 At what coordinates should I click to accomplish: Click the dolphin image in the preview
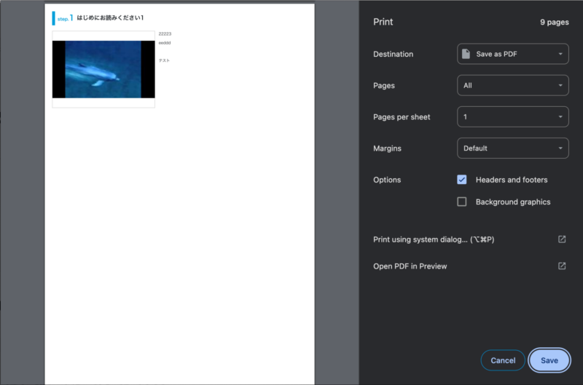pyautogui.click(x=103, y=69)
